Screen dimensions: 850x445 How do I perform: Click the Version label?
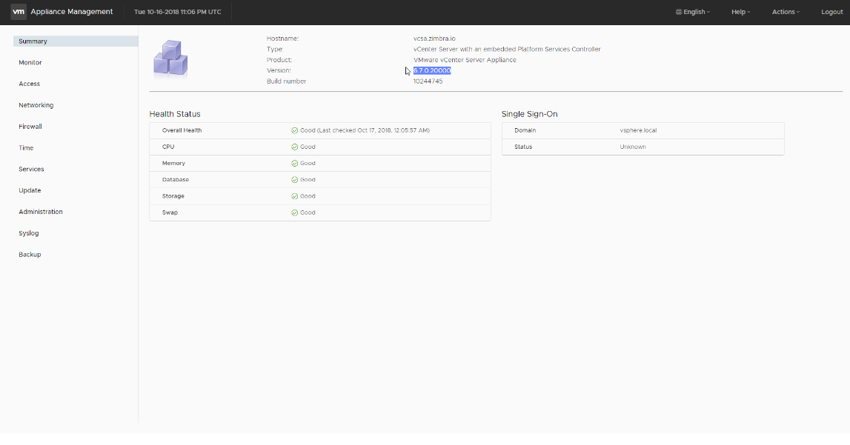[x=279, y=70]
